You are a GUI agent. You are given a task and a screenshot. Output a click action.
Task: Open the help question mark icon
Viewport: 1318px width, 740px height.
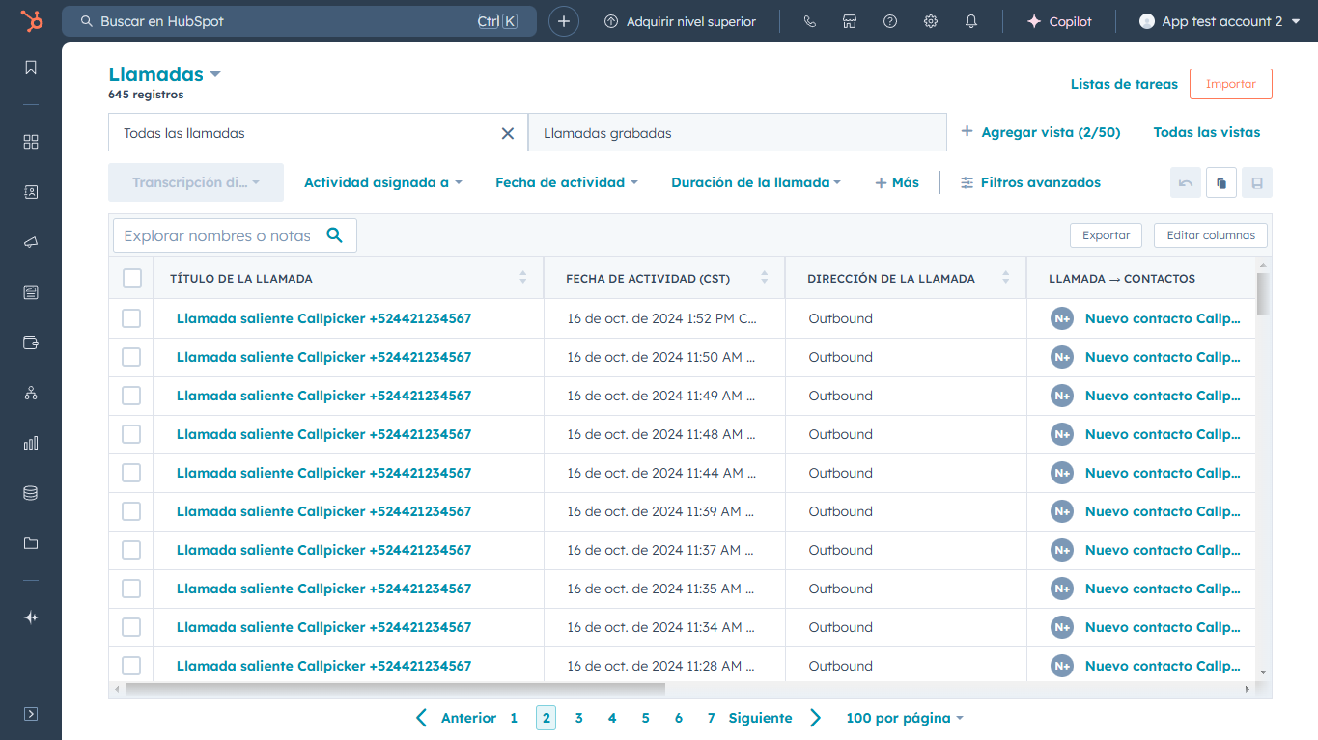pos(890,21)
